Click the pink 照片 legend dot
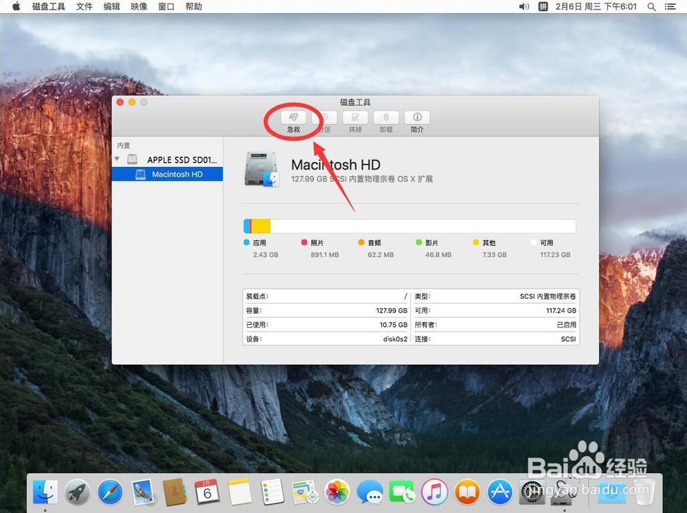 (x=304, y=242)
